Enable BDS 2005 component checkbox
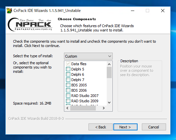Viewport: 176px width, 140px height. coord(68,85)
